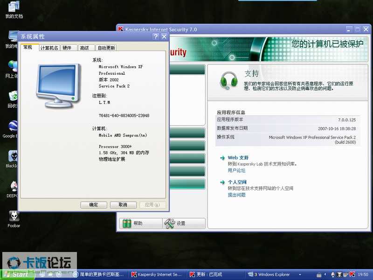Click the 提出问题 link
373x280 pixels.
[236, 195]
